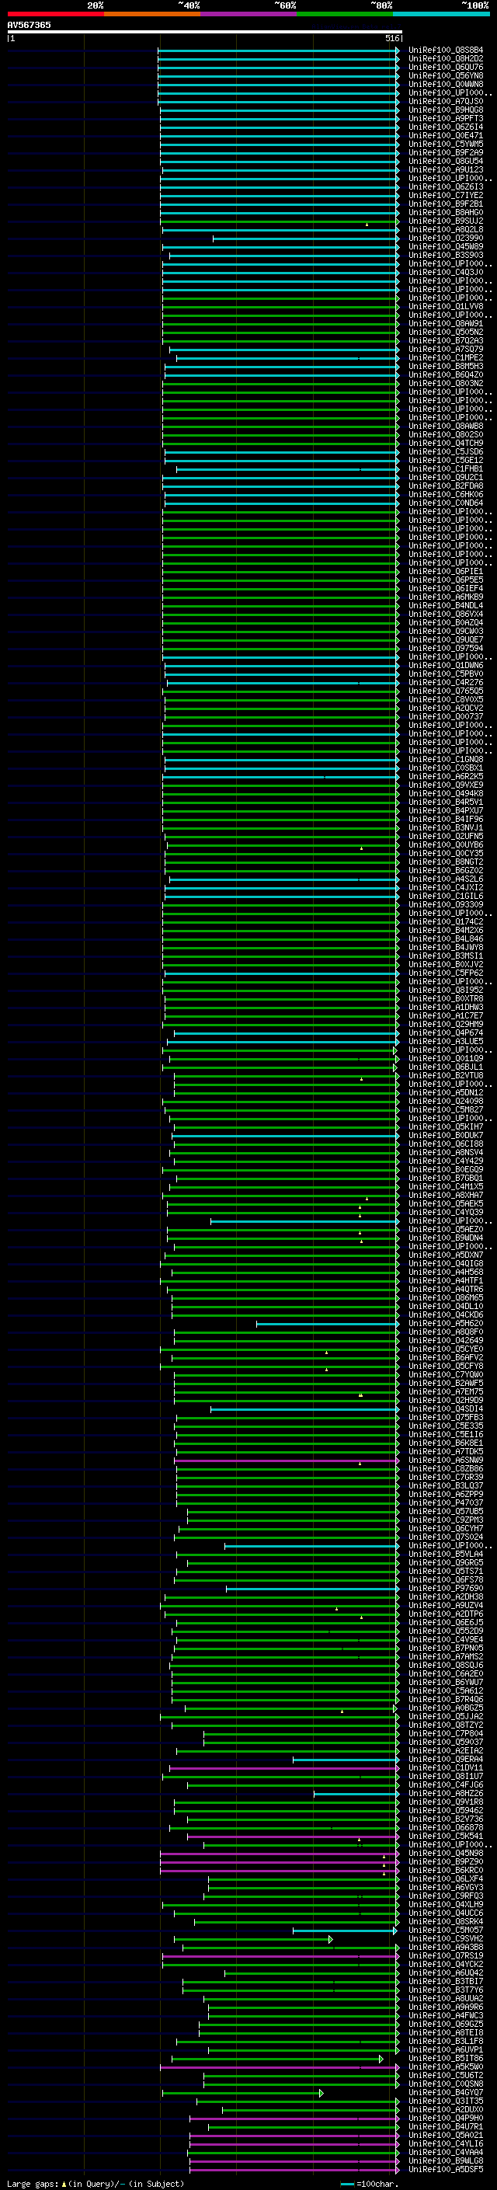Click the UniRef100_O23990 label

[446, 238]
